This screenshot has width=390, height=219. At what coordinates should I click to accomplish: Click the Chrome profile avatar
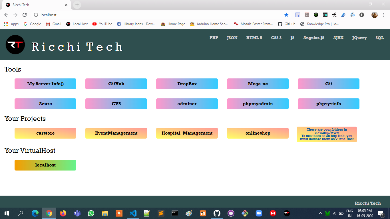click(x=375, y=15)
